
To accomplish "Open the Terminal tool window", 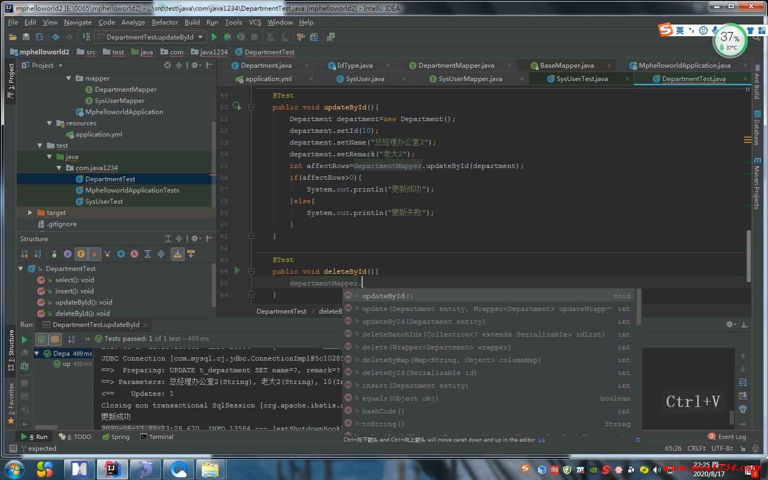I will click(x=157, y=437).
